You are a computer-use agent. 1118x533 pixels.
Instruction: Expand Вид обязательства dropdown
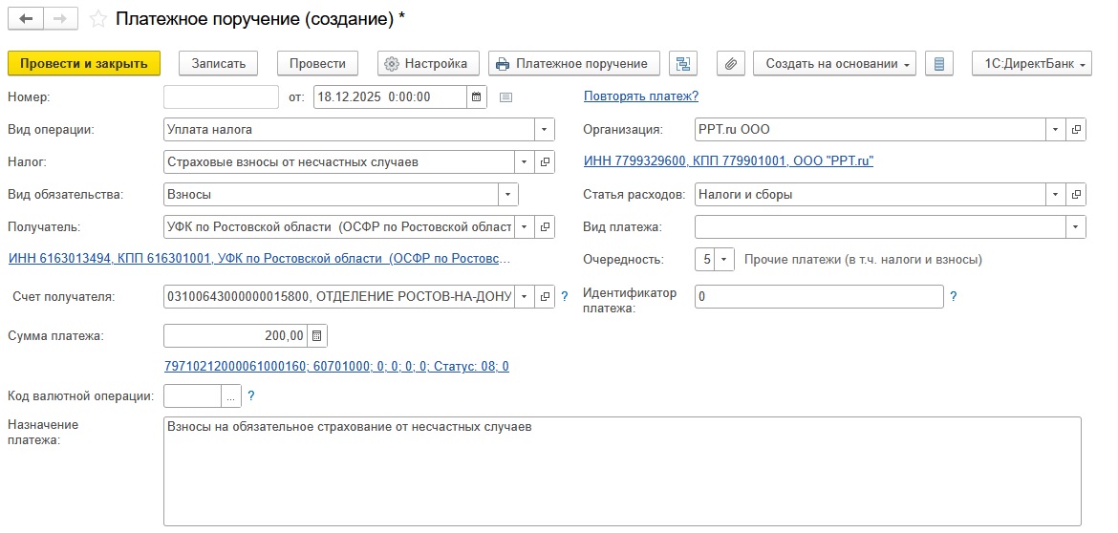coord(508,194)
